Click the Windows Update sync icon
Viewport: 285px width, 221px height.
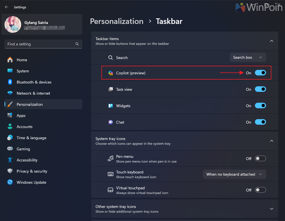(10, 182)
